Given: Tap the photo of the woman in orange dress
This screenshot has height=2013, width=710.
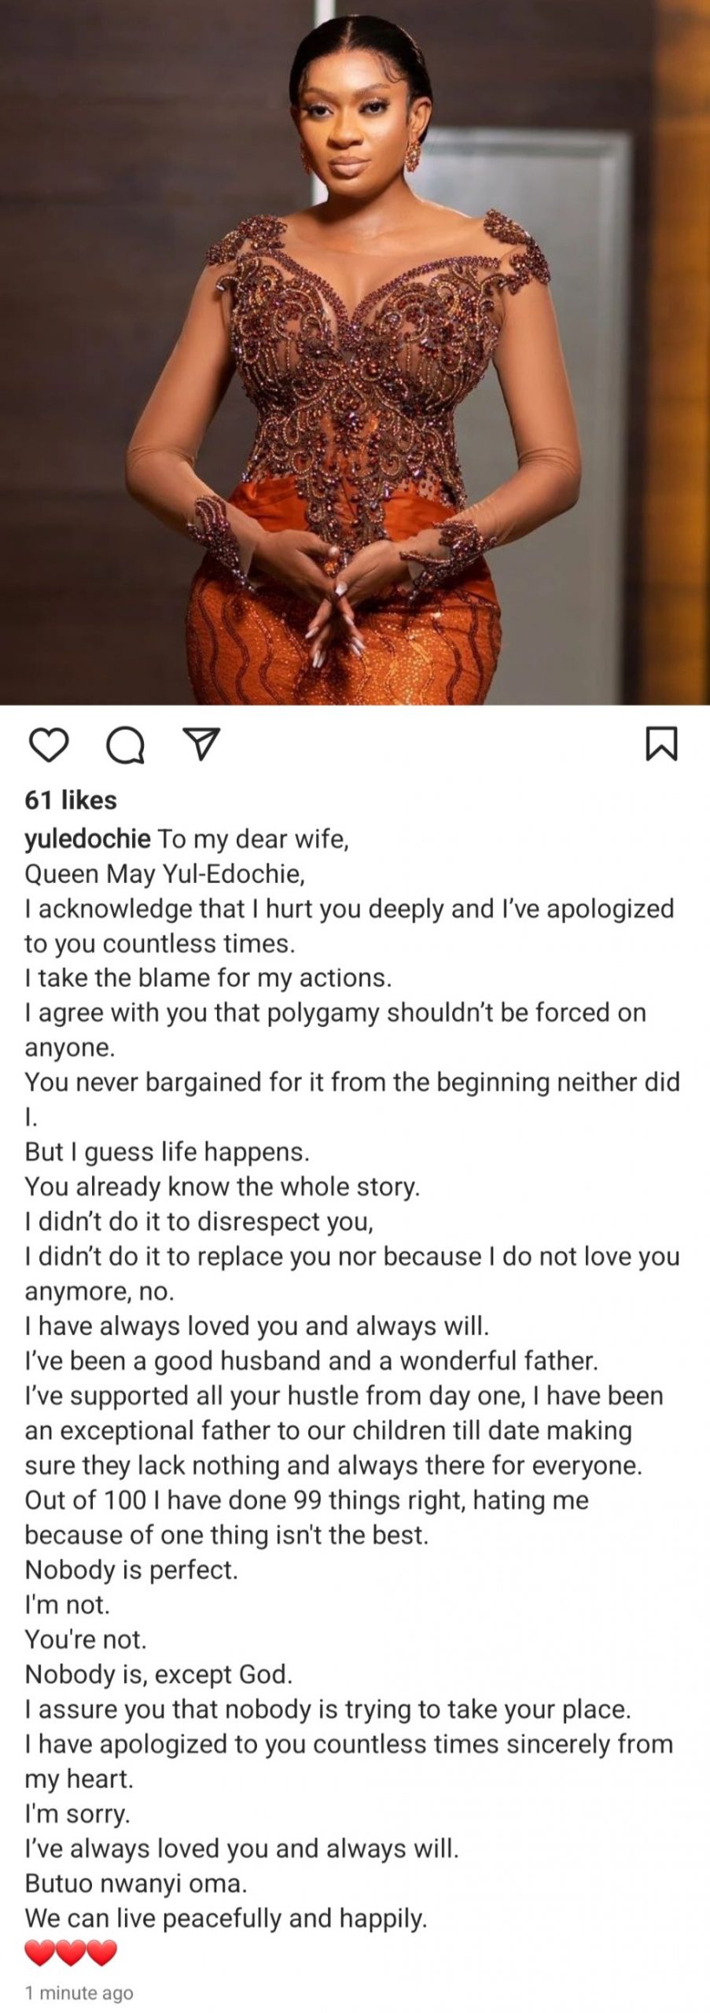Looking at the screenshot, I should click(x=355, y=352).
